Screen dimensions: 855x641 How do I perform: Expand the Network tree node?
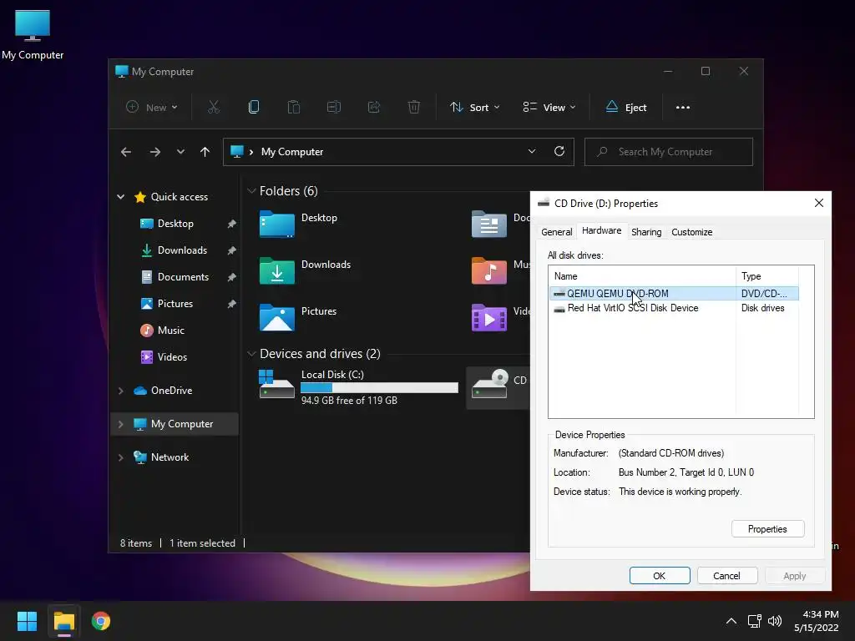pyautogui.click(x=120, y=457)
